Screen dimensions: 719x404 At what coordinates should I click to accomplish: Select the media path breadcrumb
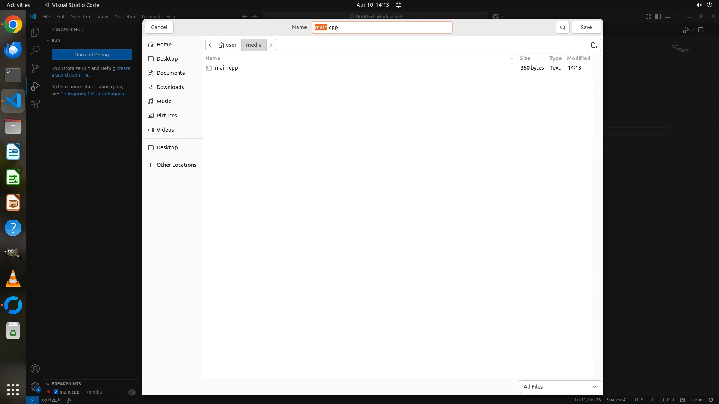click(x=254, y=45)
